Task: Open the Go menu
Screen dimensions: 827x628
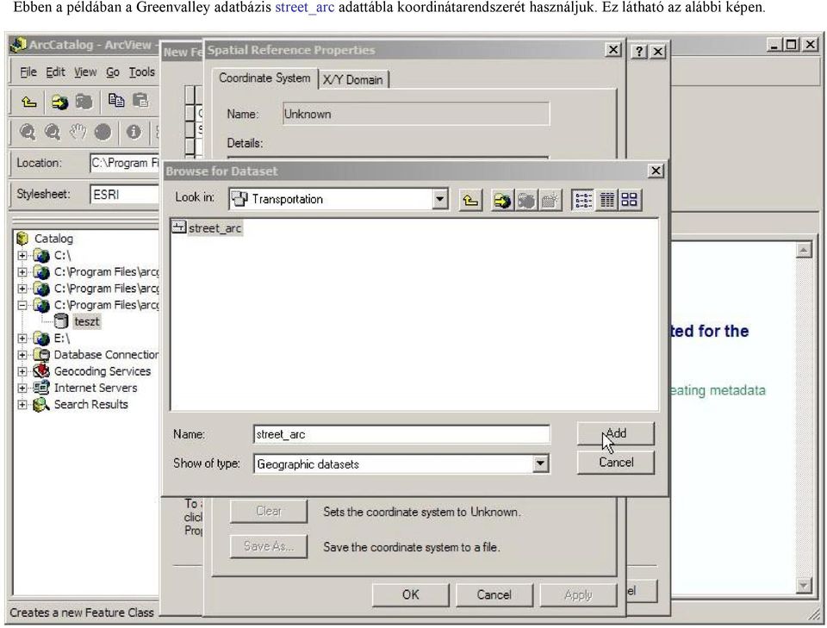Action: [112, 72]
